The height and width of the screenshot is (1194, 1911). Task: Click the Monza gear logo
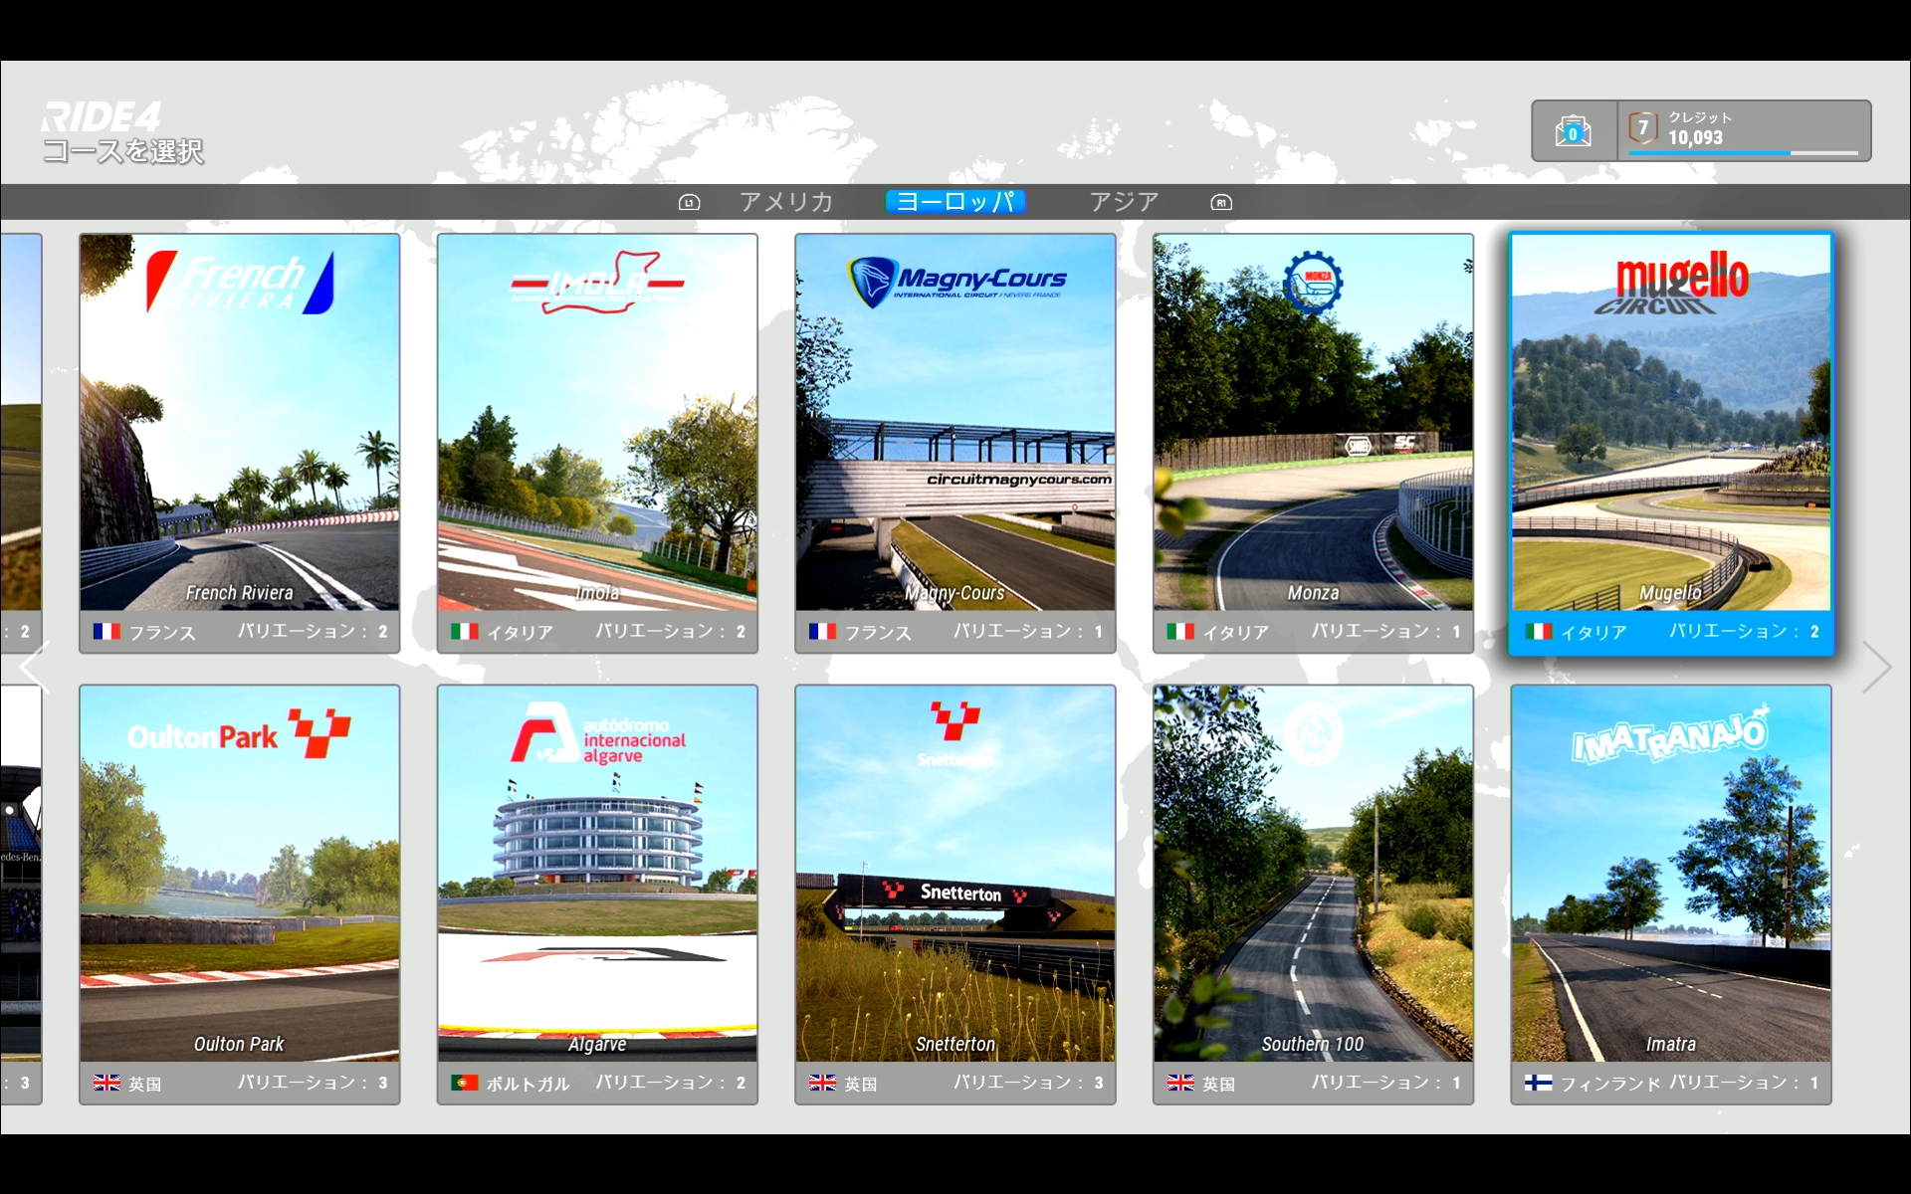[x=1313, y=283]
